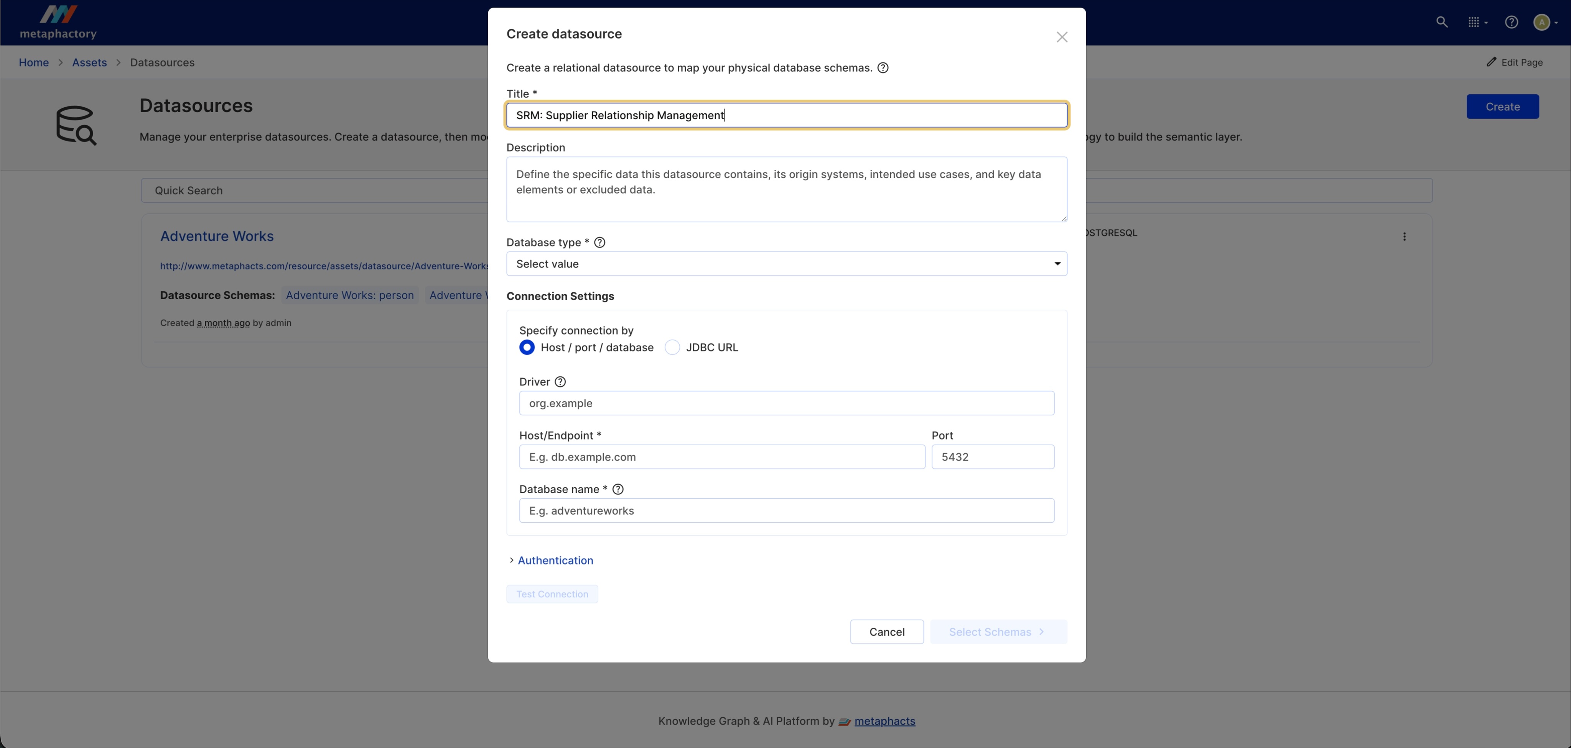Image resolution: width=1571 pixels, height=748 pixels.
Task: Open the user avatar menu
Action: coord(1545,23)
